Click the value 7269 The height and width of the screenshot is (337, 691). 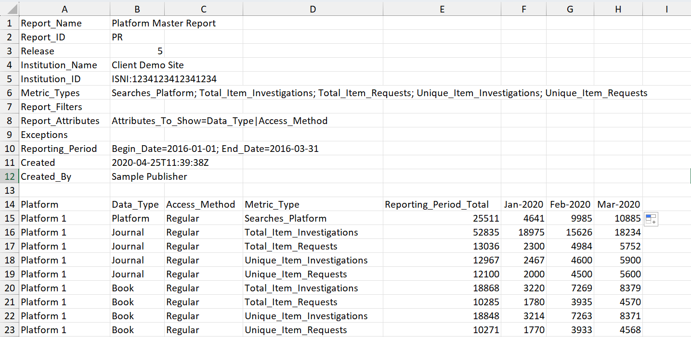pyautogui.click(x=570, y=288)
